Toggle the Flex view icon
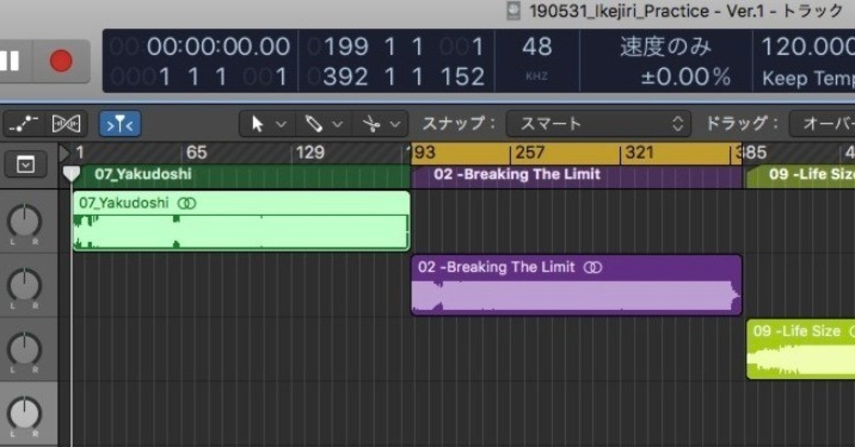This screenshot has width=855, height=447. 66,123
